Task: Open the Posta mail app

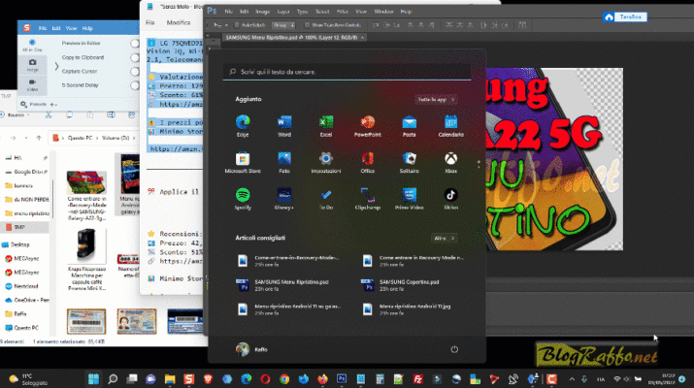Action: 409,126
